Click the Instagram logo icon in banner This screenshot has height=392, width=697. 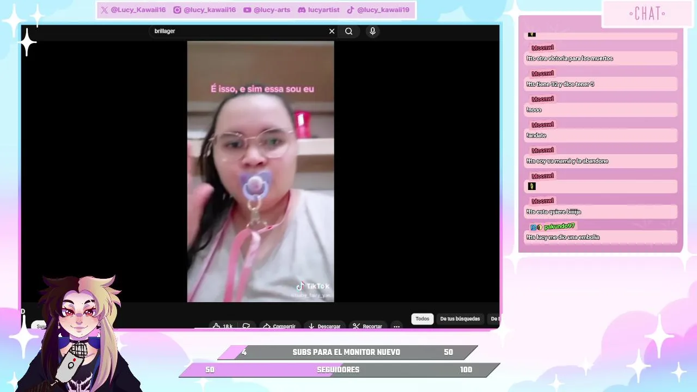(x=177, y=10)
